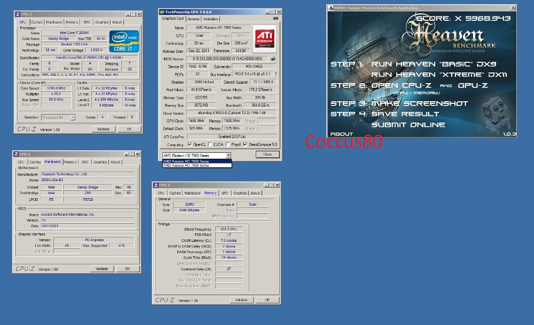Click OK in CPU-Z processor window
The width and height of the screenshot is (534, 325).
tap(129, 129)
